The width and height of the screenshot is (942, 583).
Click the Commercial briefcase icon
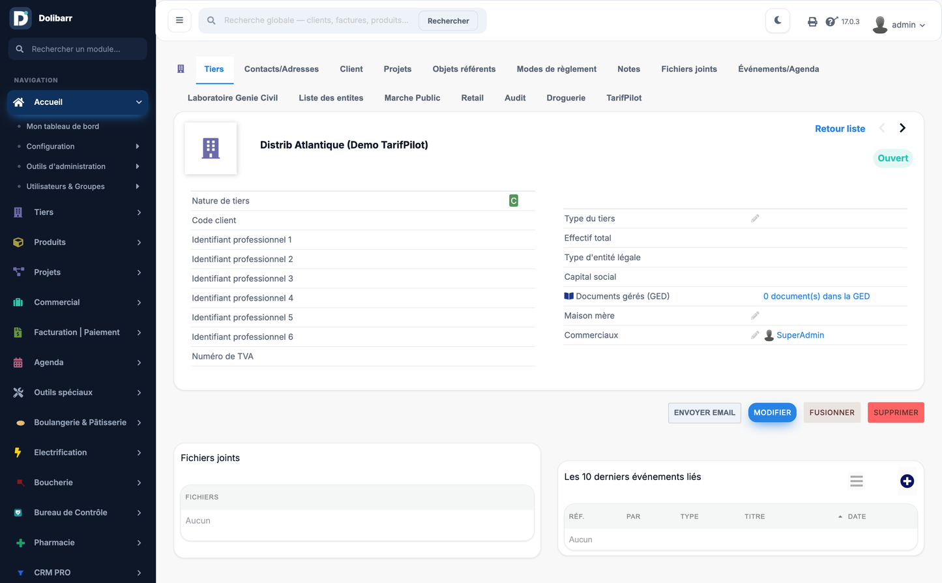[18, 303]
